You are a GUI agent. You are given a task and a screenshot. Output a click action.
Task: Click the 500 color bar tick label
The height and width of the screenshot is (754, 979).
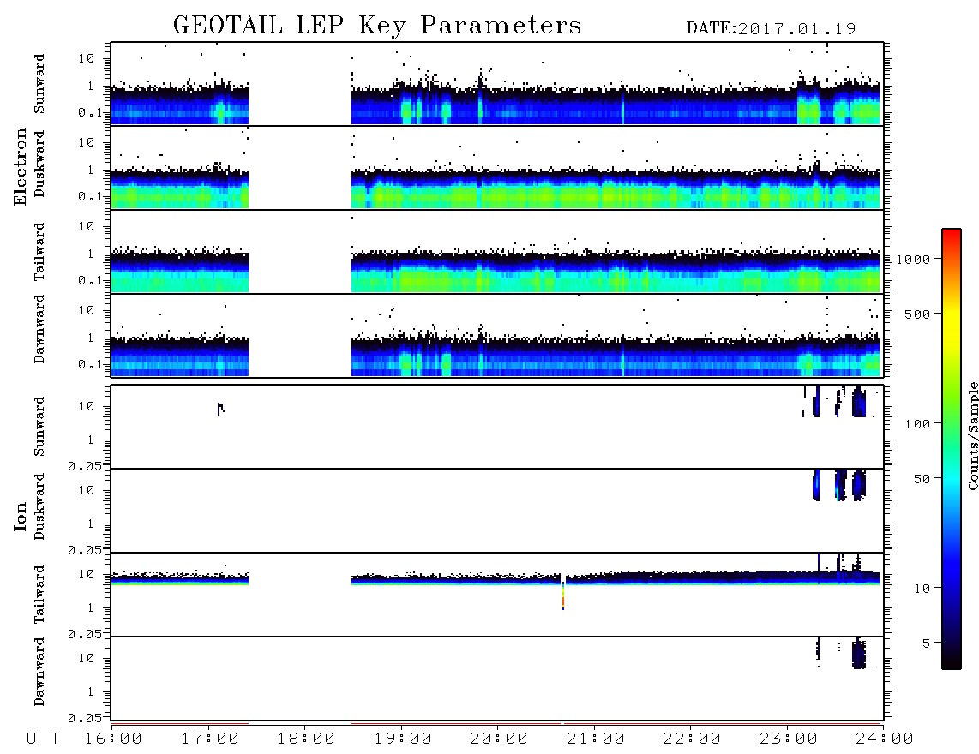(x=917, y=314)
